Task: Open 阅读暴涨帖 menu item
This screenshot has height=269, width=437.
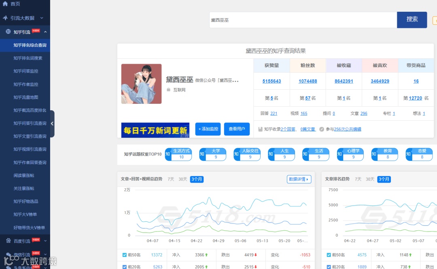Action: 24,176
